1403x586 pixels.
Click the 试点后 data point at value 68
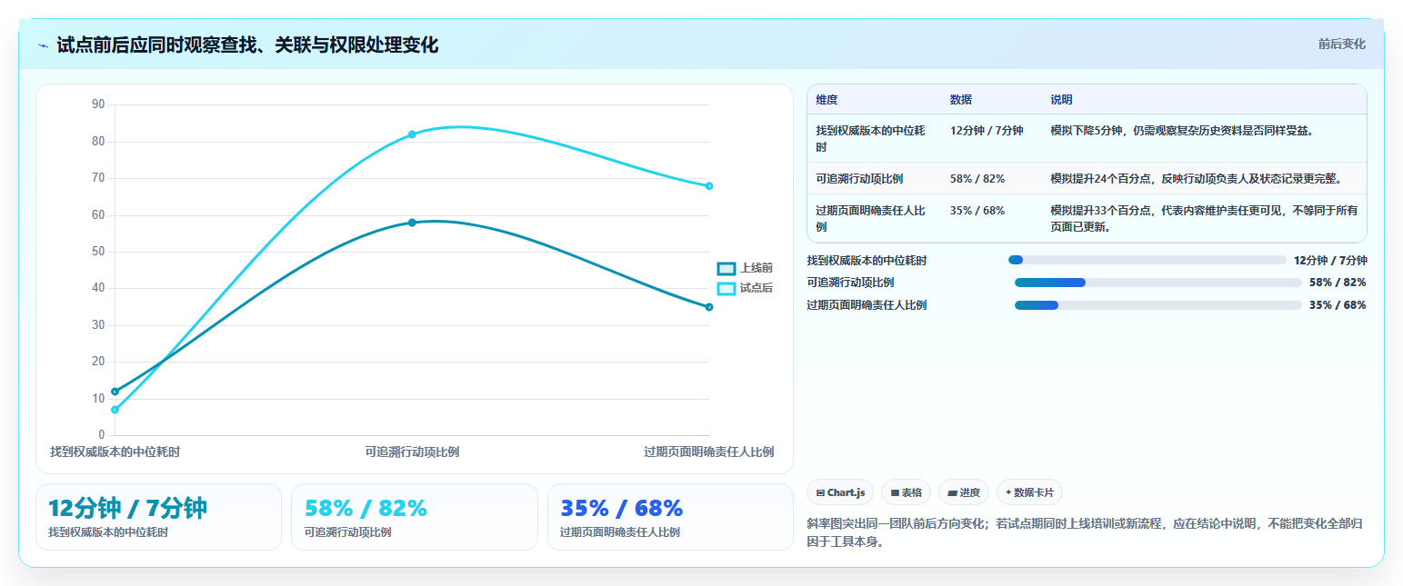point(709,186)
